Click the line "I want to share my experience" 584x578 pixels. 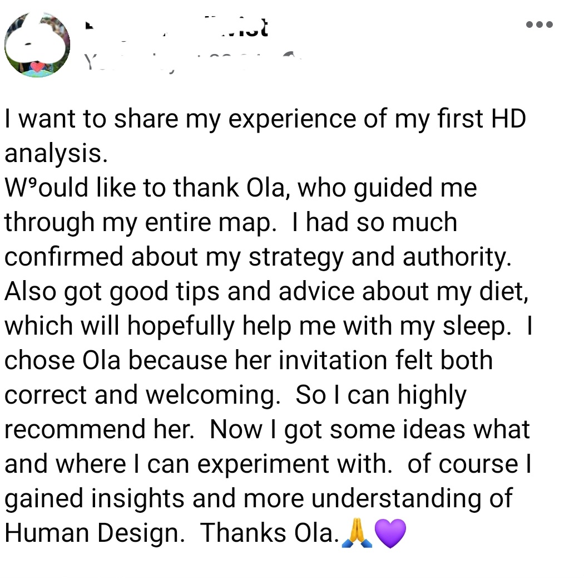[x=265, y=120]
